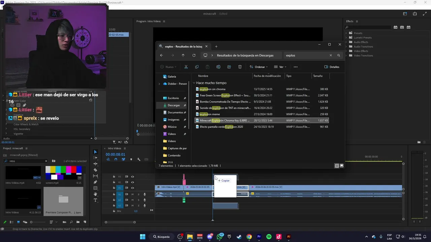This screenshot has height=242, width=431.
Task: Select the Slip tool
Action: tap(95, 176)
